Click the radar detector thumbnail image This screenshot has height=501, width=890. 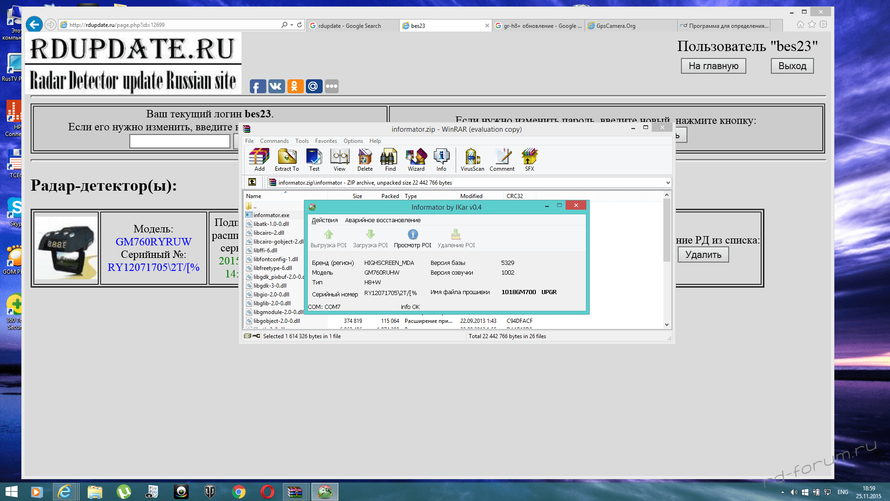point(66,248)
